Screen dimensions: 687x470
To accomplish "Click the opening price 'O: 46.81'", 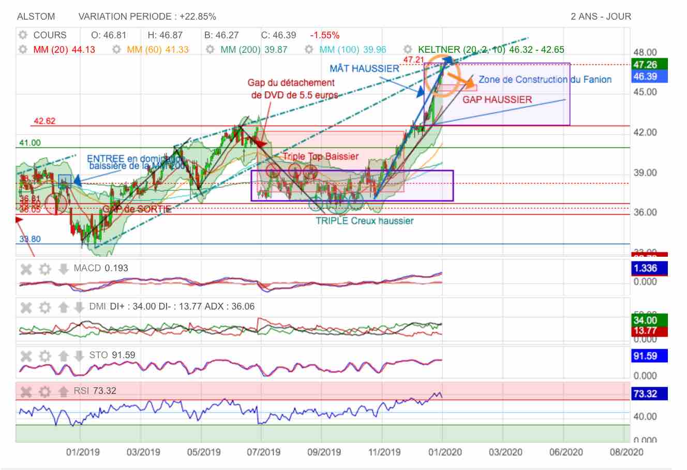I will point(109,35).
